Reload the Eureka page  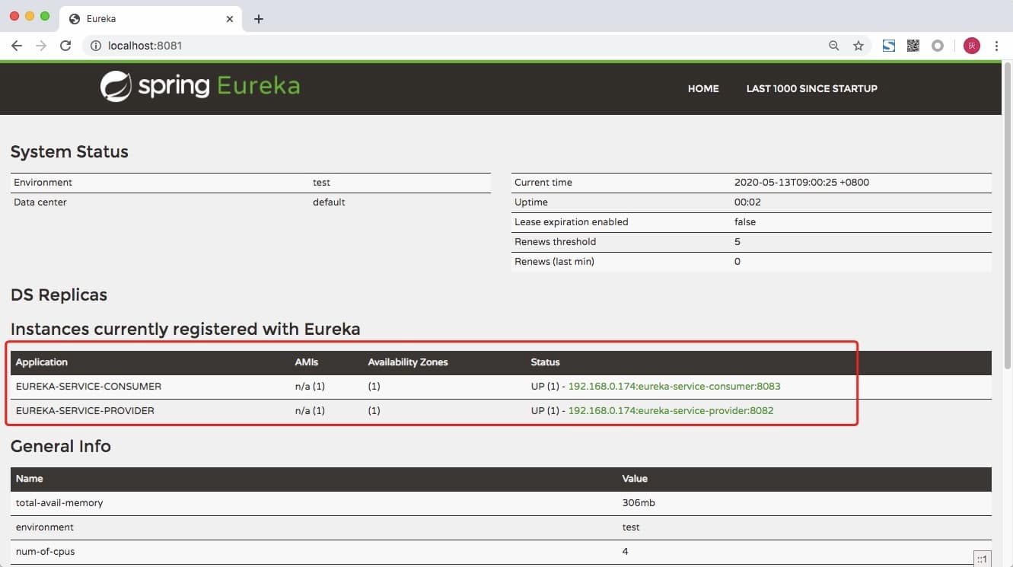click(65, 46)
